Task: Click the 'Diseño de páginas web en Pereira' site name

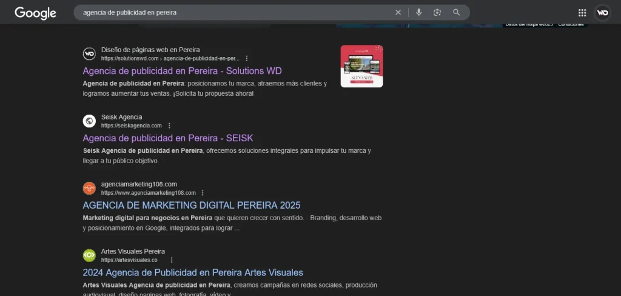Action: tap(150, 50)
